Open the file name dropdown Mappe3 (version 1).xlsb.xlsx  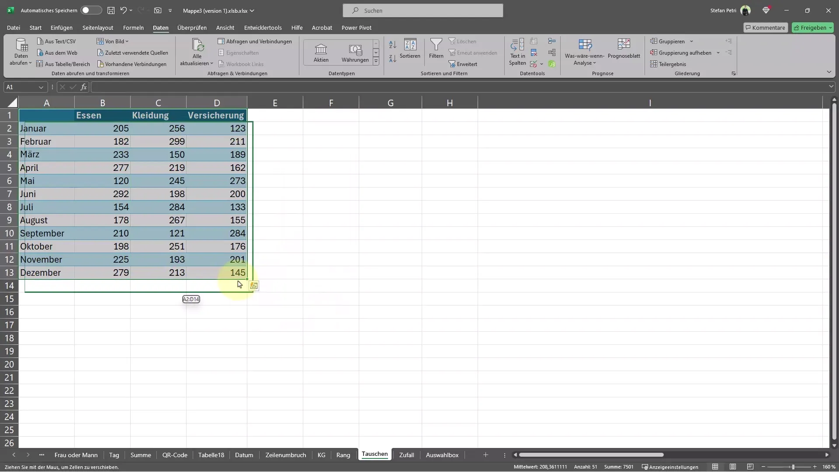(x=218, y=10)
